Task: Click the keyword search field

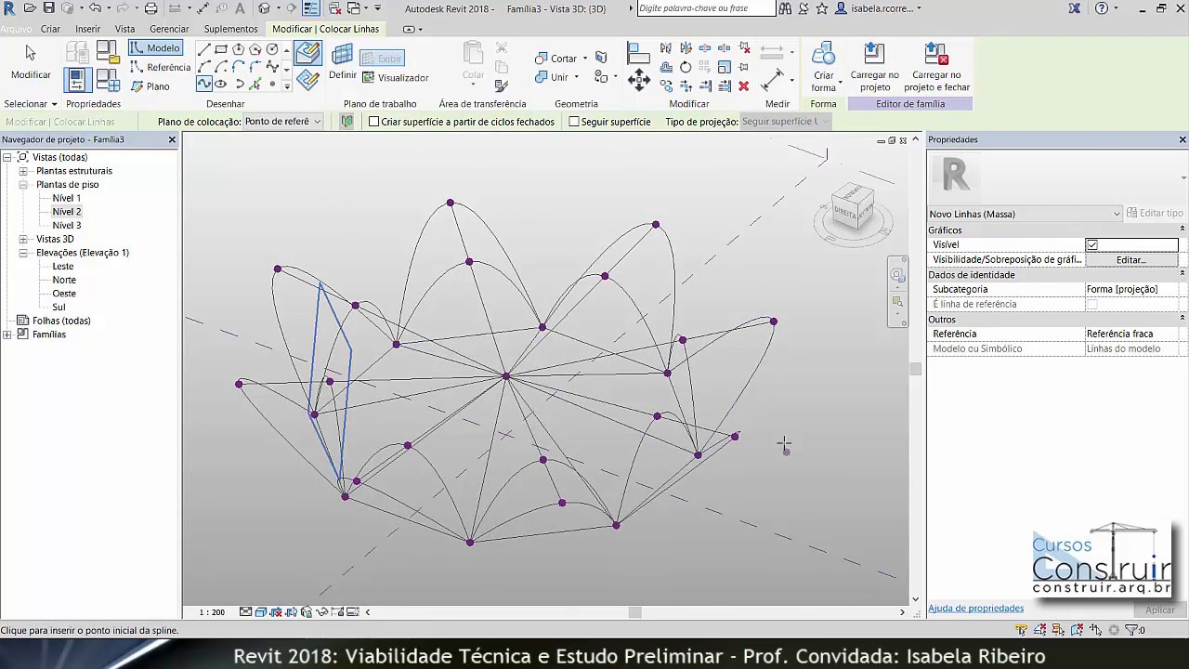Action: pyautogui.click(x=706, y=8)
